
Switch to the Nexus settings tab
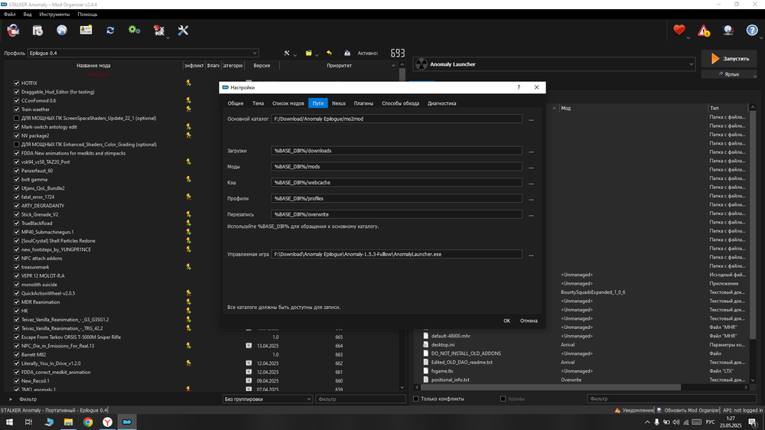[x=338, y=103]
